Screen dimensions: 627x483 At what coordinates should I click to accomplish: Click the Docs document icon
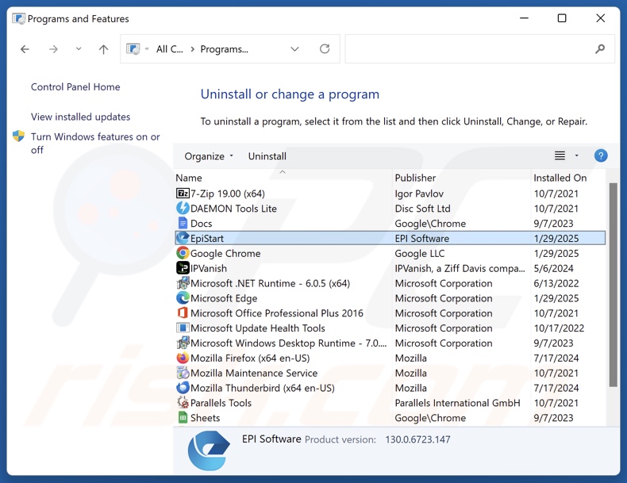pos(183,223)
